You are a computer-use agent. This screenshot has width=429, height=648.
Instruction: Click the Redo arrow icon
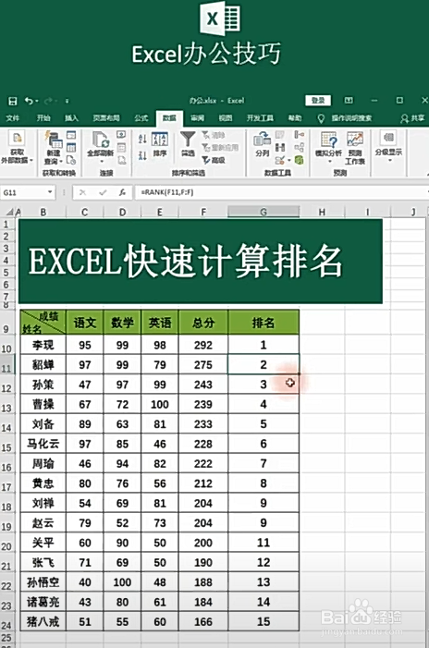[x=48, y=101]
